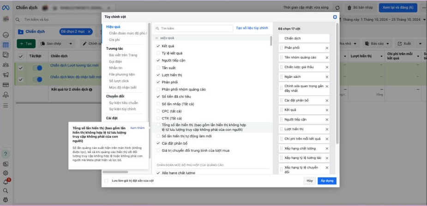Click the Tìm kiếm field in dialog
The image size is (427, 206).
pos(194,28)
